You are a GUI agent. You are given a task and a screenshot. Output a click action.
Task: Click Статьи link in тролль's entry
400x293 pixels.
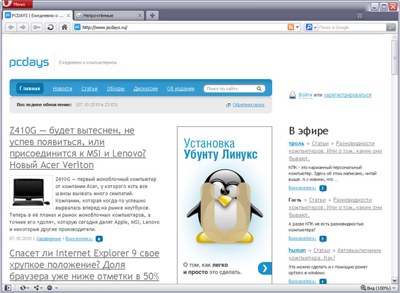click(x=320, y=143)
